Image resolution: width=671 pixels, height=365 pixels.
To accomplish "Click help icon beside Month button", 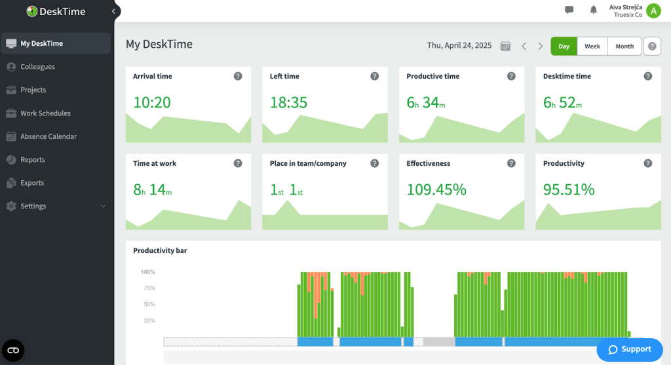I will pos(652,47).
